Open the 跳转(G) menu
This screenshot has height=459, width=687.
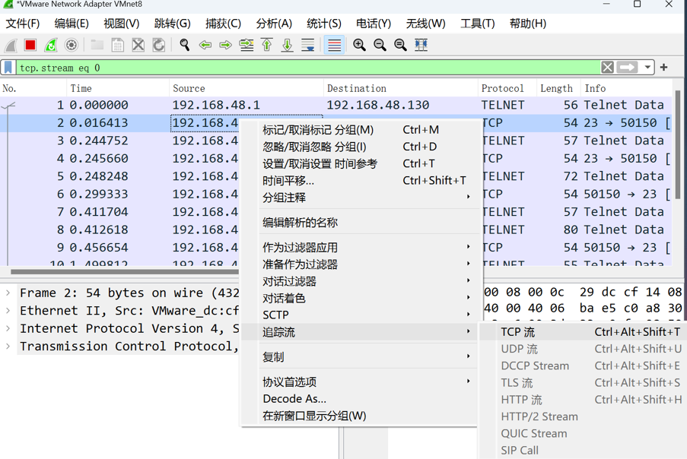(173, 24)
